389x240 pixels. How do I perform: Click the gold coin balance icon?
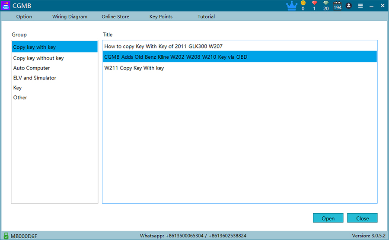point(303,3)
